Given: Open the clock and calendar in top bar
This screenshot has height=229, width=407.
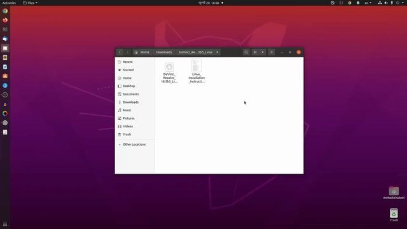Looking at the screenshot, I should [209, 3].
